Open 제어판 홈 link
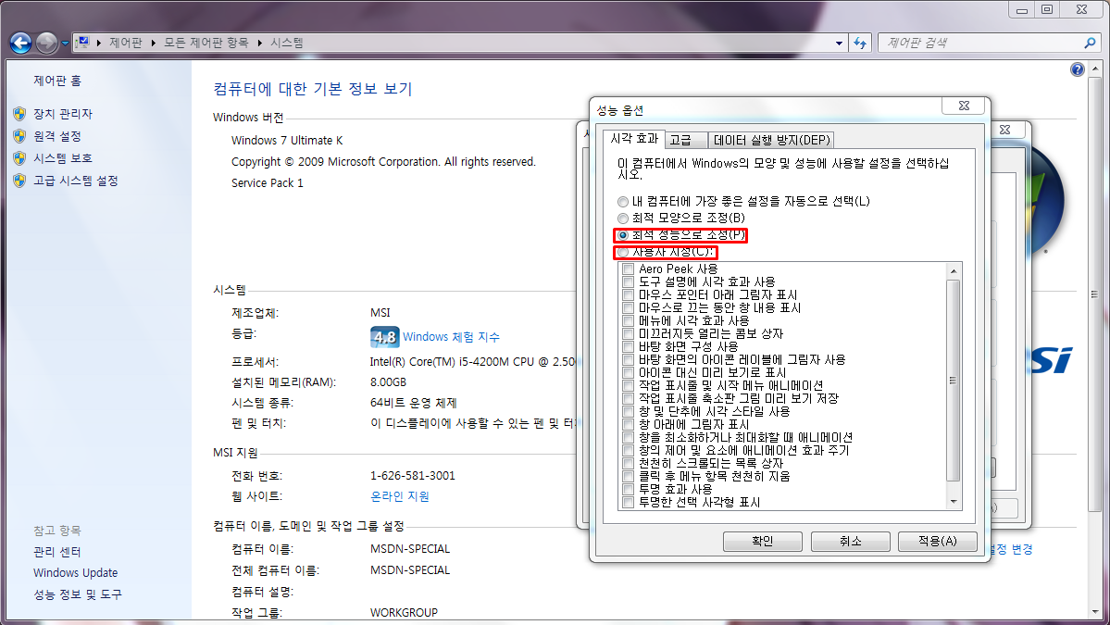 tap(57, 81)
